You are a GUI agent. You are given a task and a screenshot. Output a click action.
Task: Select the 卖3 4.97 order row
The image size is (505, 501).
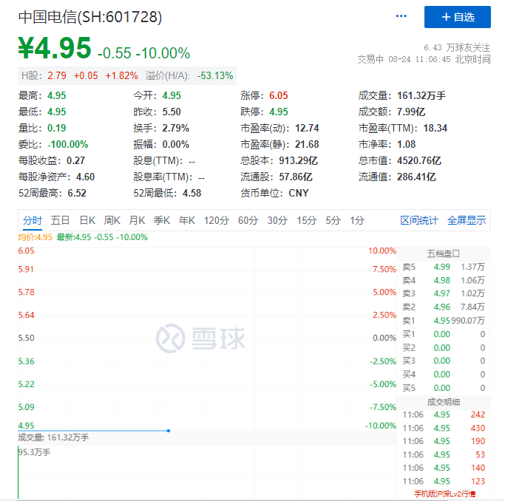point(444,293)
